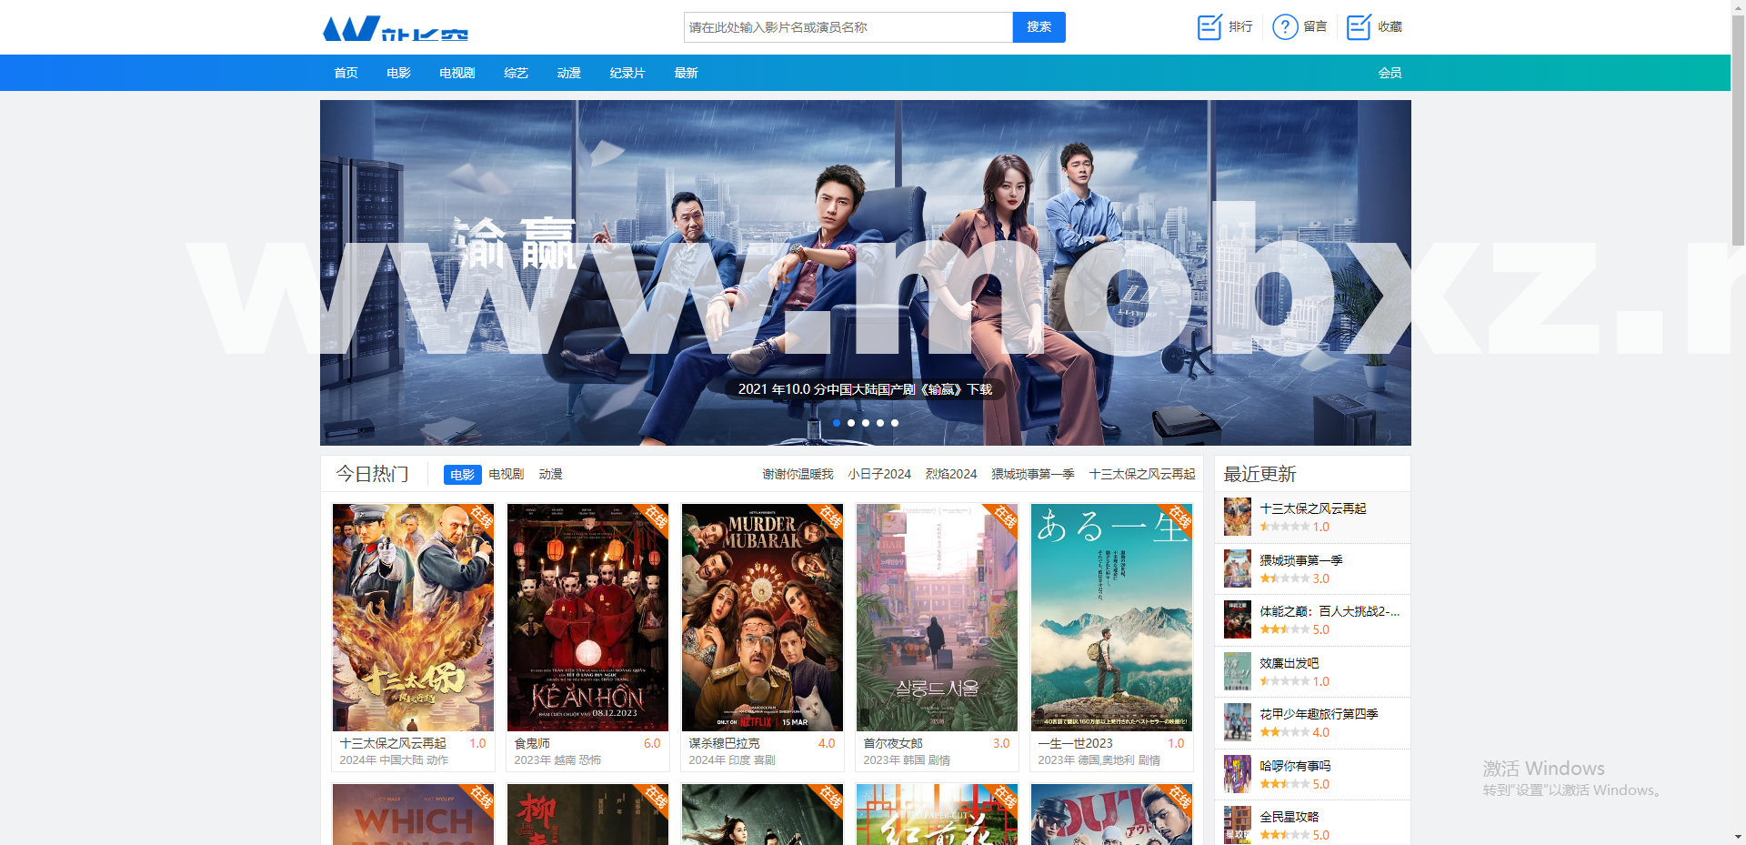
Task: Select the fifth carousel dot indicator
Action: (x=895, y=423)
